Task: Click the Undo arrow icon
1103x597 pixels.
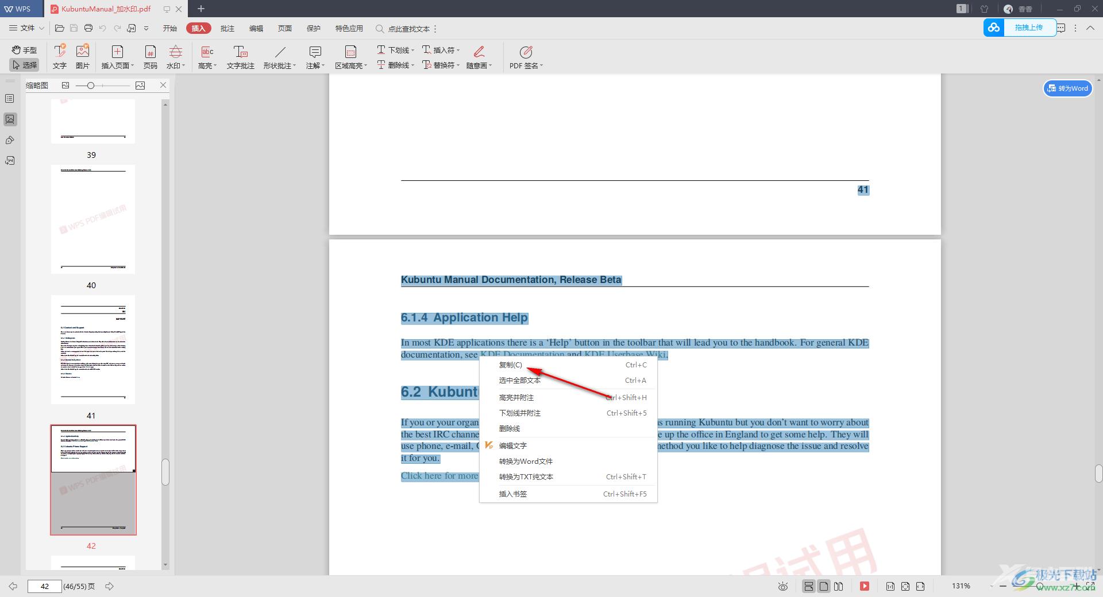Action: (x=102, y=28)
